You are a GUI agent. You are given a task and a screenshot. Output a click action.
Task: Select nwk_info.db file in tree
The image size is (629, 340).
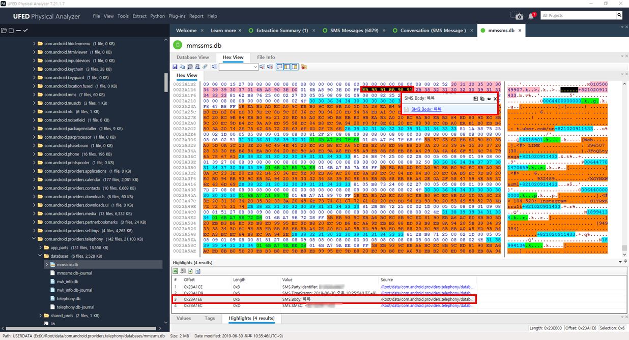[x=68, y=282]
